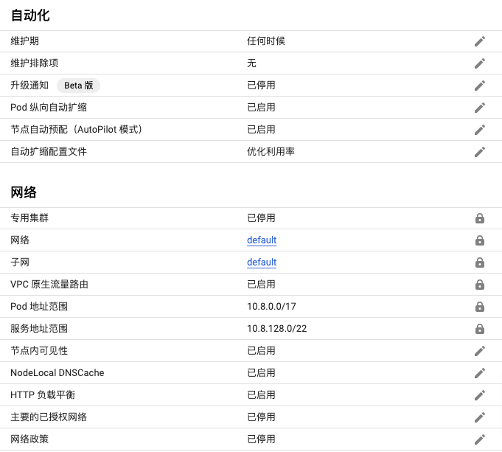Click the edit pencil for 维护期
502x452 pixels.
point(480,41)
